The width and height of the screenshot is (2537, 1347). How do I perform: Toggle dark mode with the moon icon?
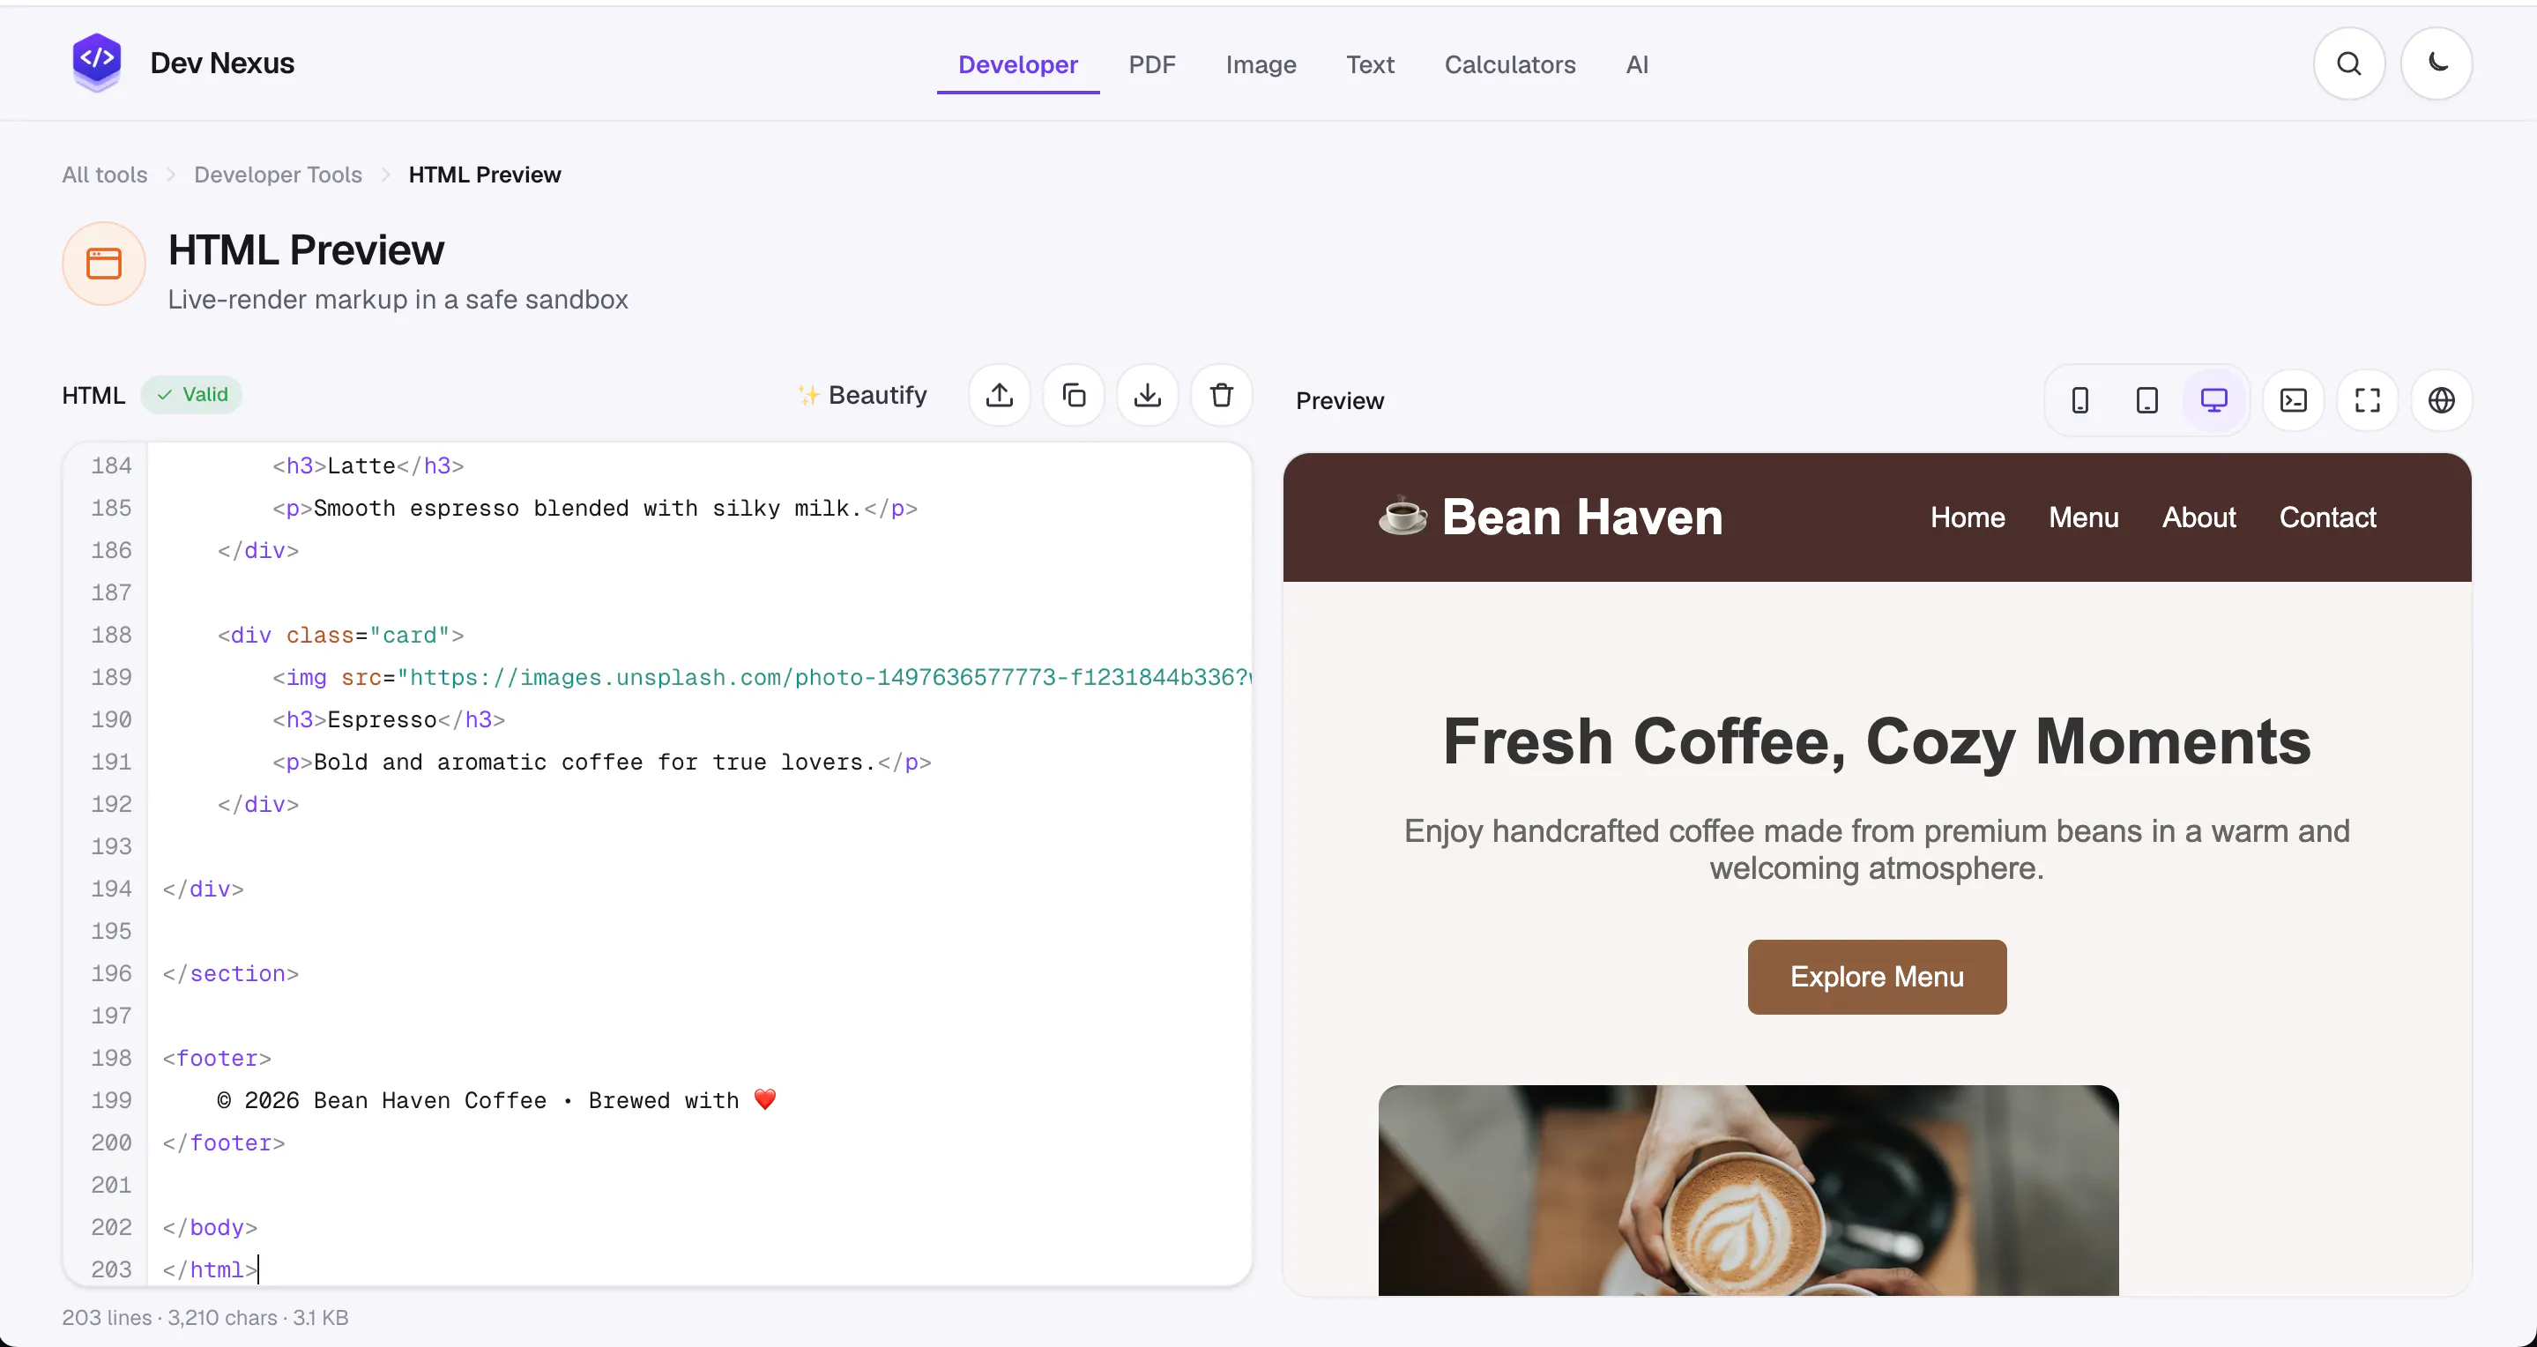point(2437,64)
